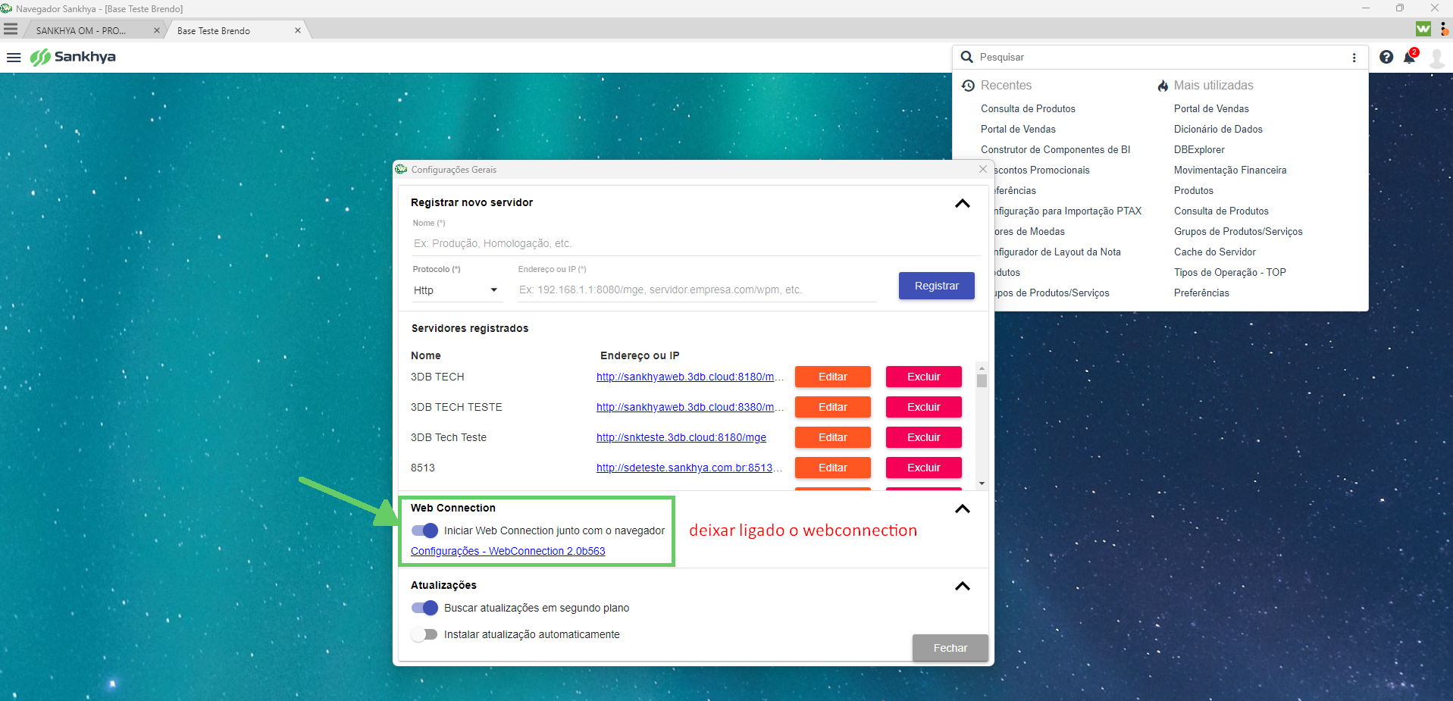Edit the 8513 server

coord(832,468)
